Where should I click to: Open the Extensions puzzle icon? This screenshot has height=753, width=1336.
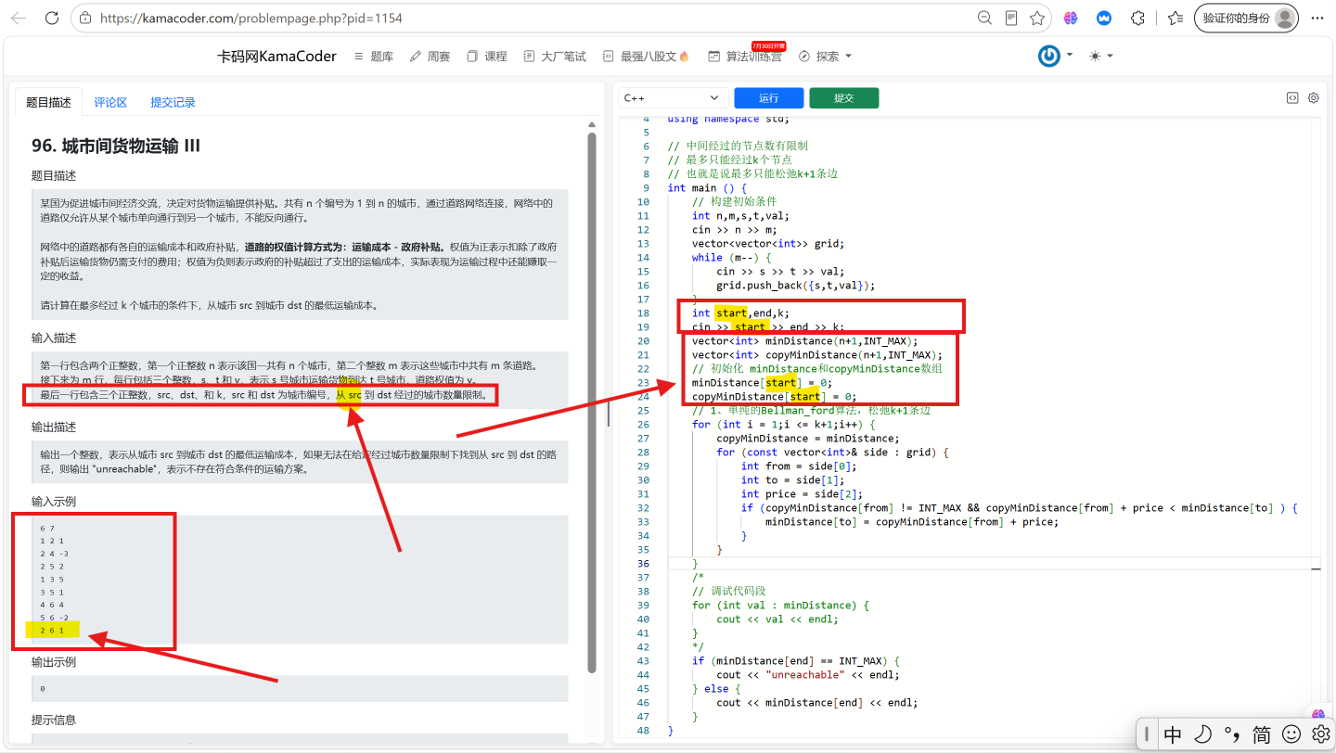pos(1137,18)
